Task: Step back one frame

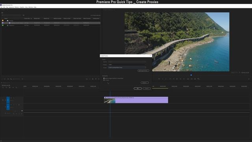Action: coord(174,79)
